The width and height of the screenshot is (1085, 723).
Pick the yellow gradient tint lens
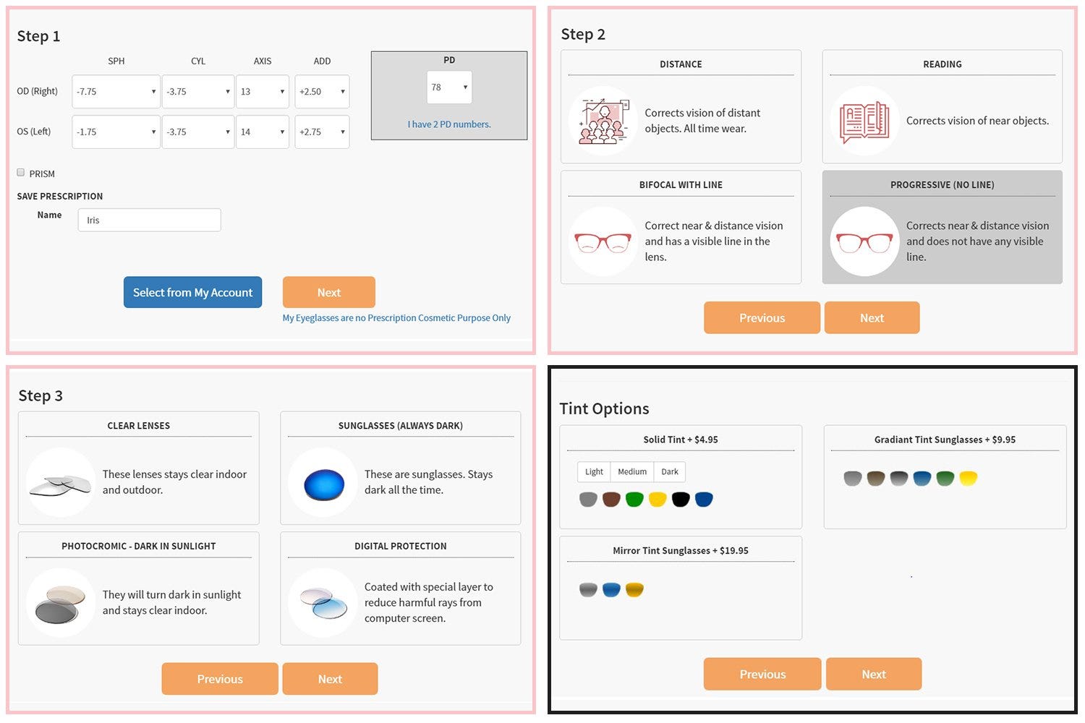[x=968, y=479]
